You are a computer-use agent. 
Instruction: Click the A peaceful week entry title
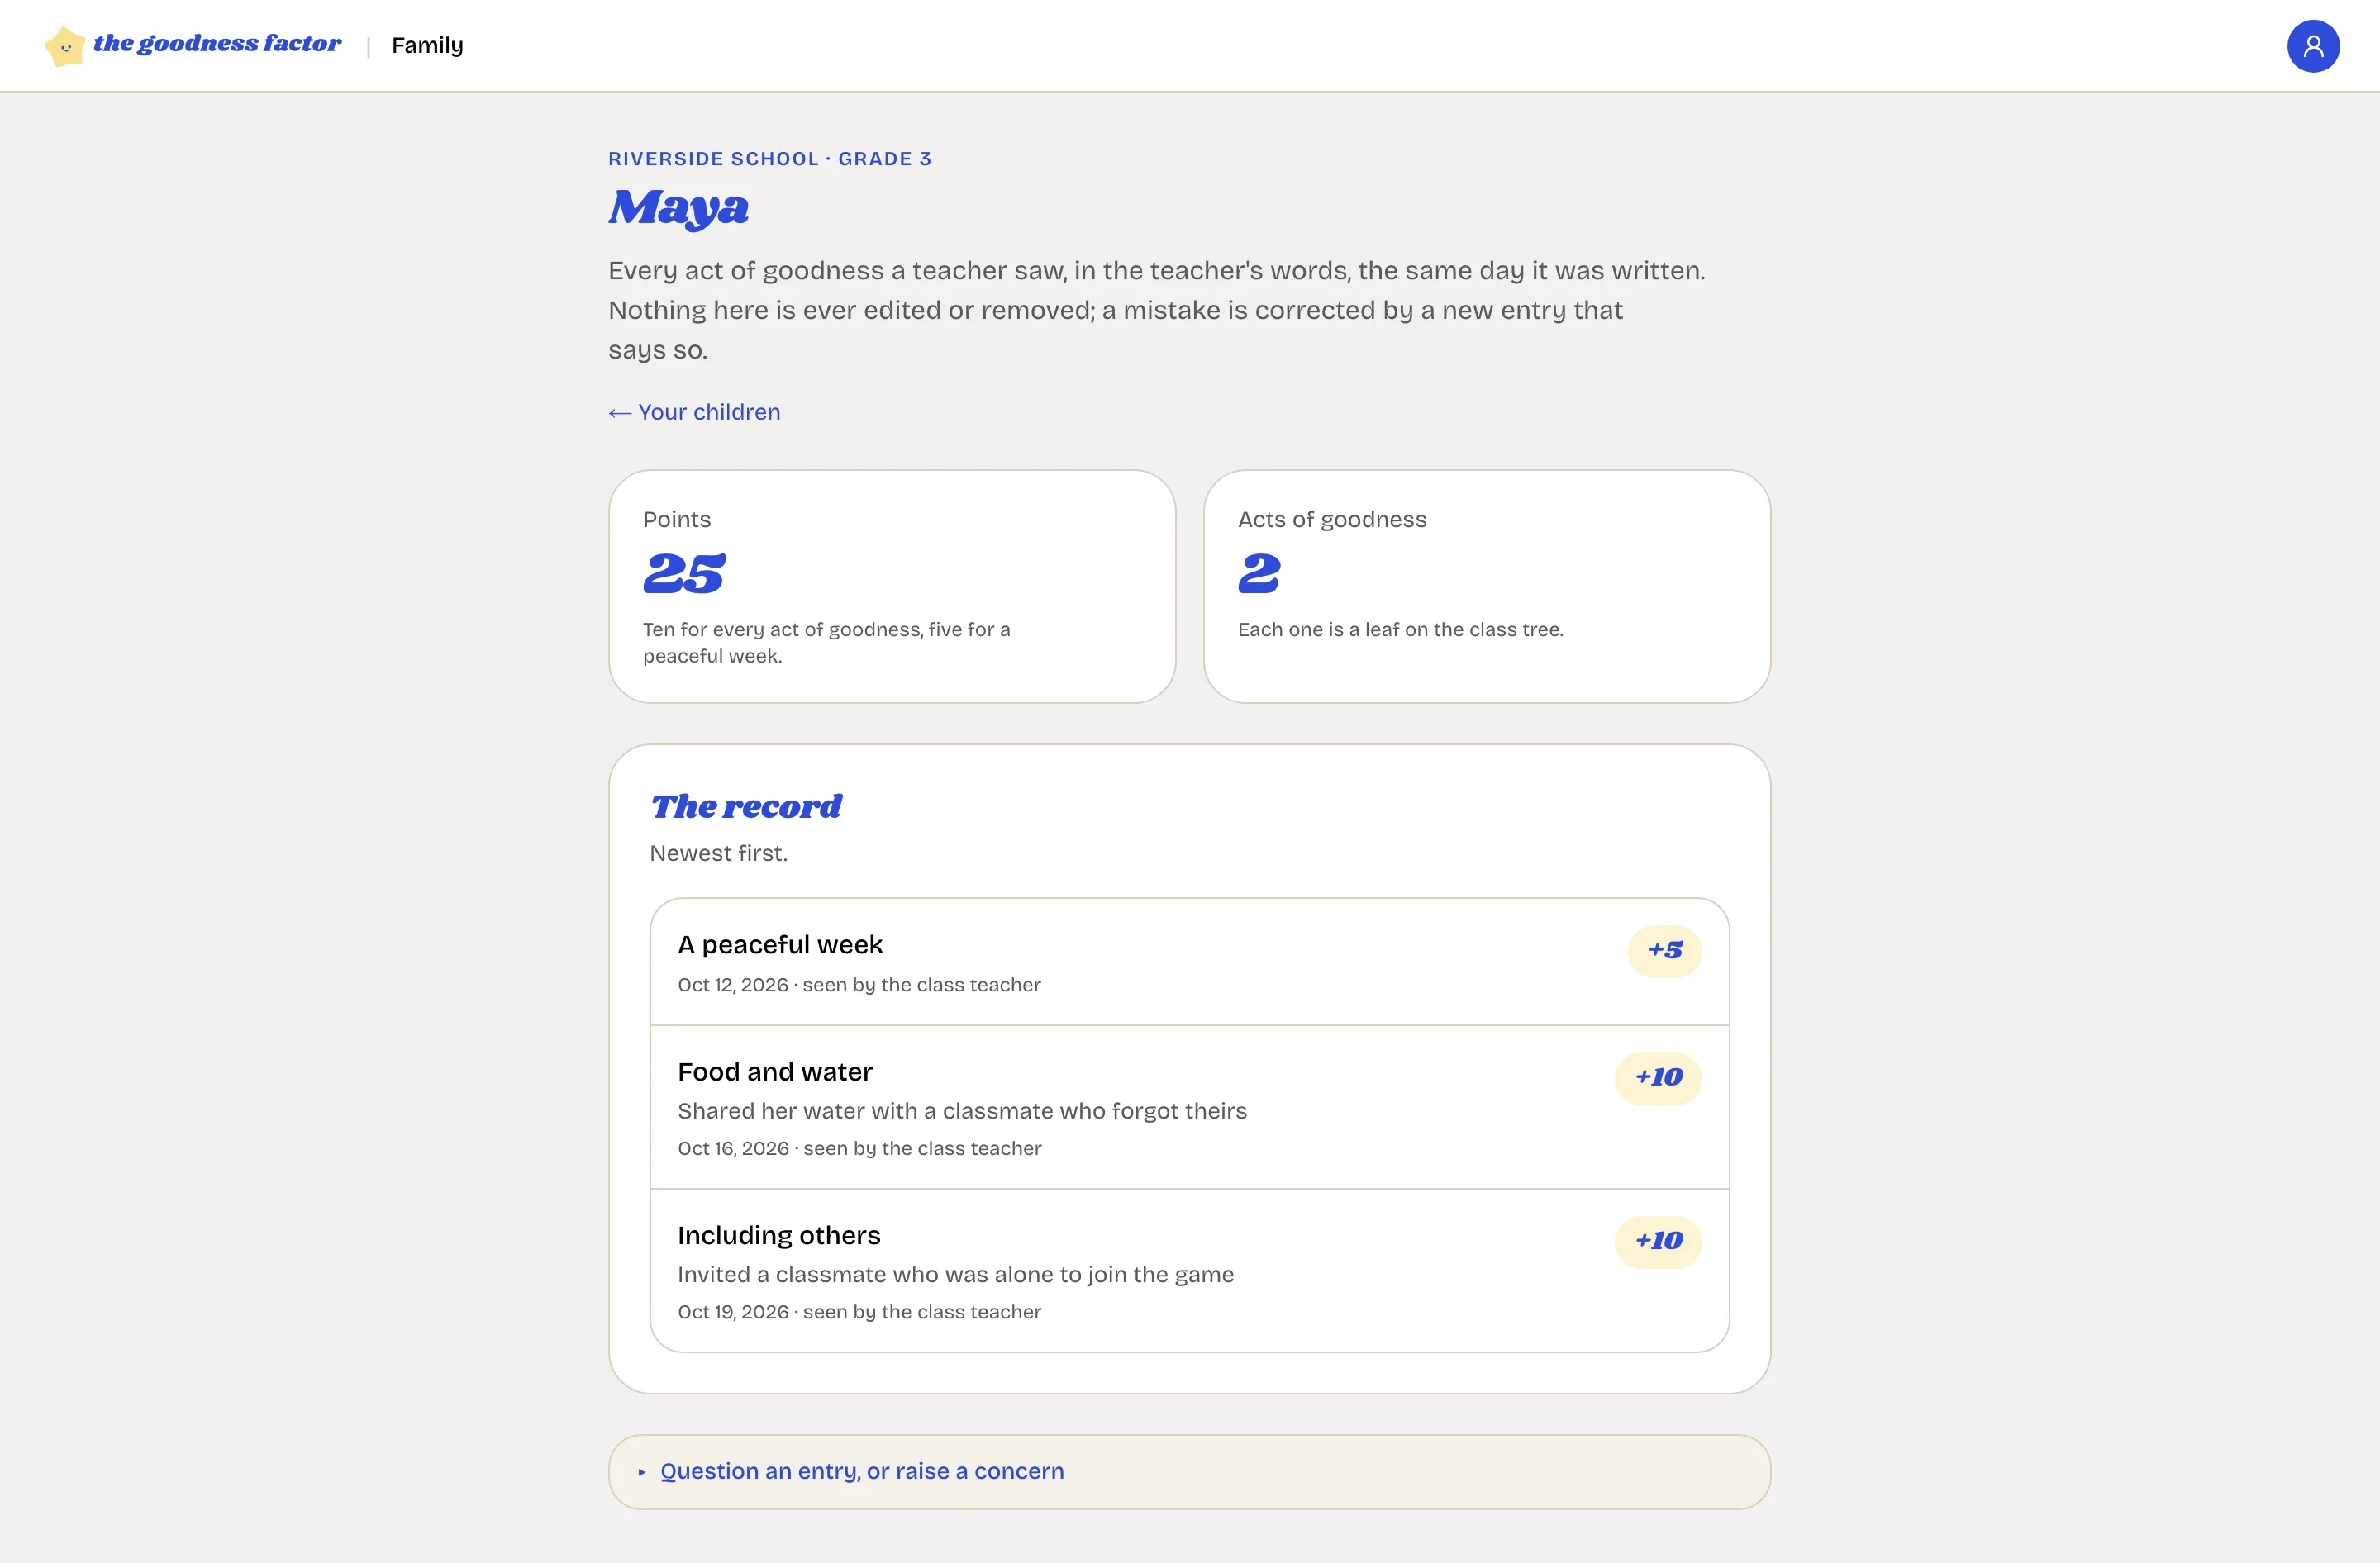(780, 944)
